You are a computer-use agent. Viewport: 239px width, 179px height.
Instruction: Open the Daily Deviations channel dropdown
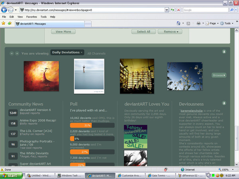pos(67,53)
